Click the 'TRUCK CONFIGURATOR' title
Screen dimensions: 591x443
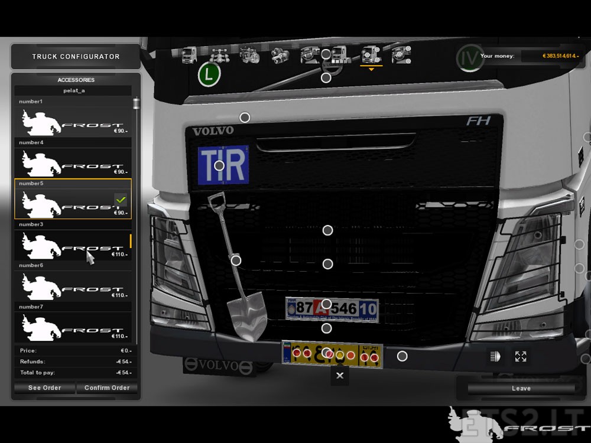coord(76,57)
